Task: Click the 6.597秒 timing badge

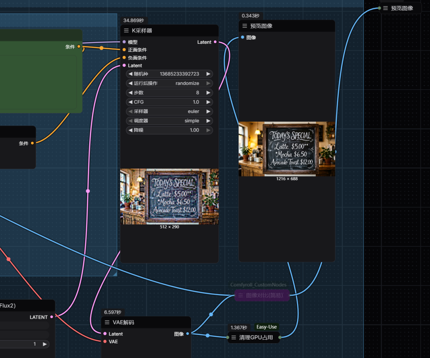Action: point(113,312)
